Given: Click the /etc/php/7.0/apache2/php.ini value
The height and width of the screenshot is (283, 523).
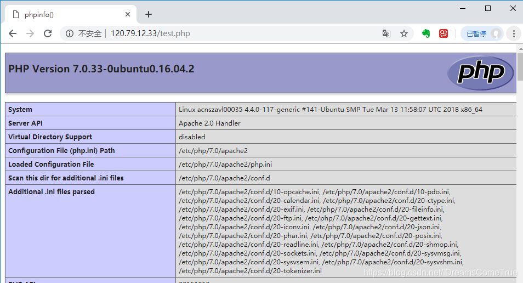Looking at the screenshot, I should tap(225, 164).
